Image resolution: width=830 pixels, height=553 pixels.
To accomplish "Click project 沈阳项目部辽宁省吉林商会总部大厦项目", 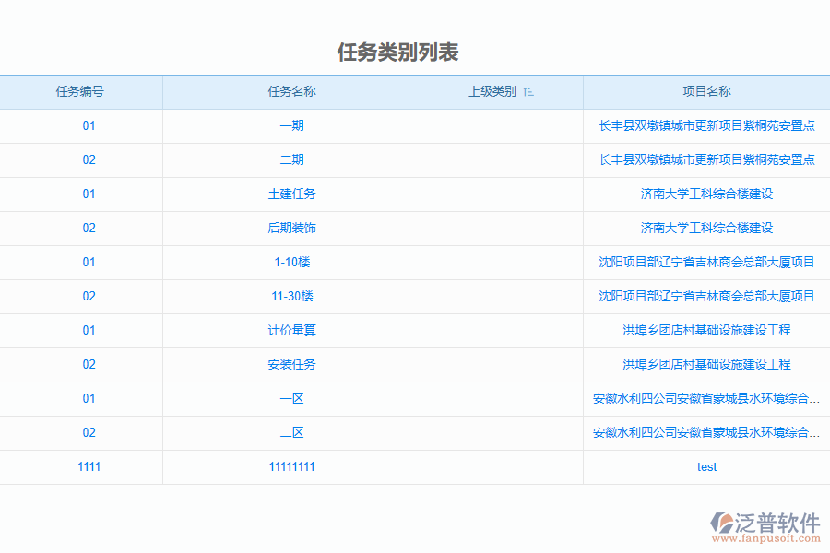I will click(x=706, y=262).
